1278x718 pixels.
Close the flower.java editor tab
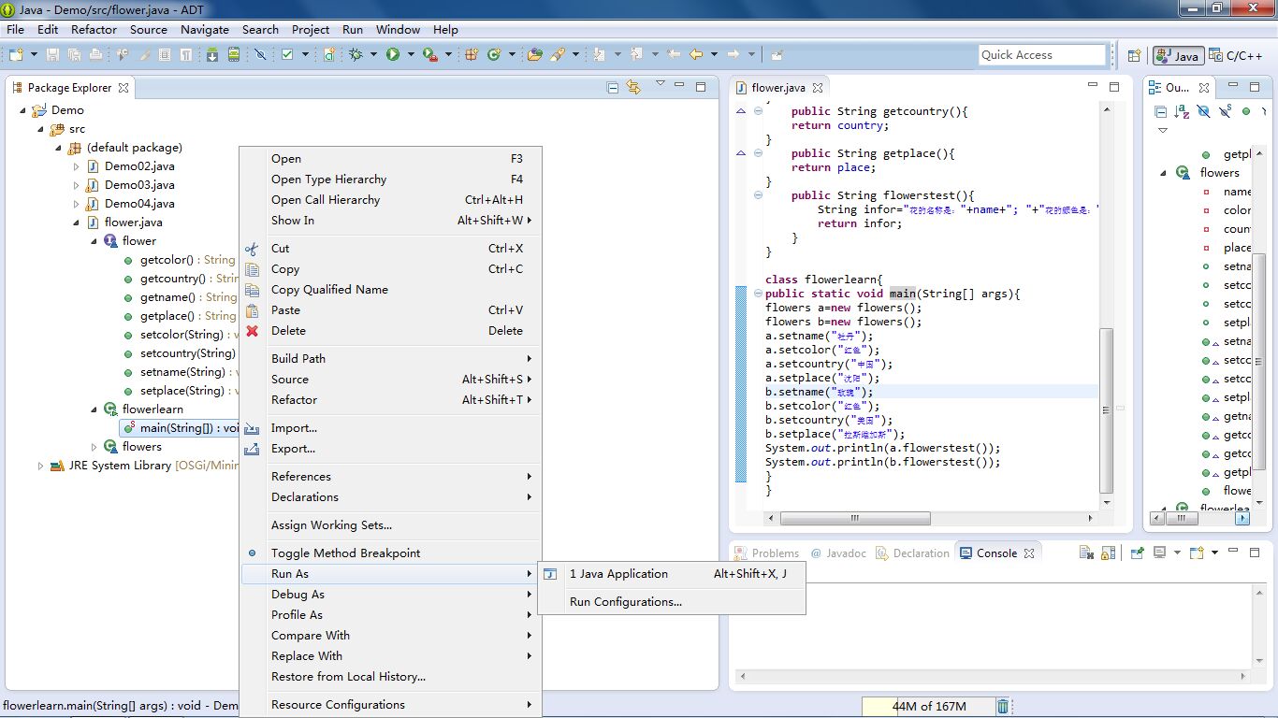click(x=818, y=88)
